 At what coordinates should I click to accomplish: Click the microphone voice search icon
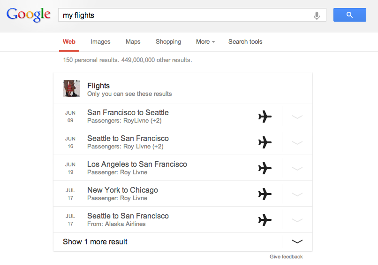click(317, 16)
